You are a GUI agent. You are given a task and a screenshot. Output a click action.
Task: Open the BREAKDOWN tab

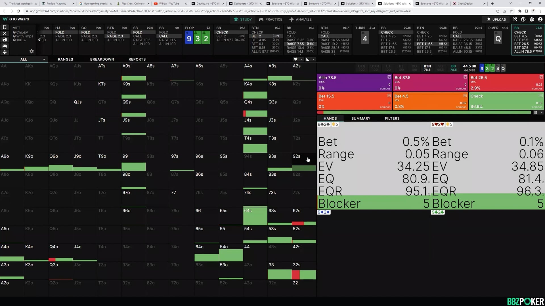pos(102,59)
